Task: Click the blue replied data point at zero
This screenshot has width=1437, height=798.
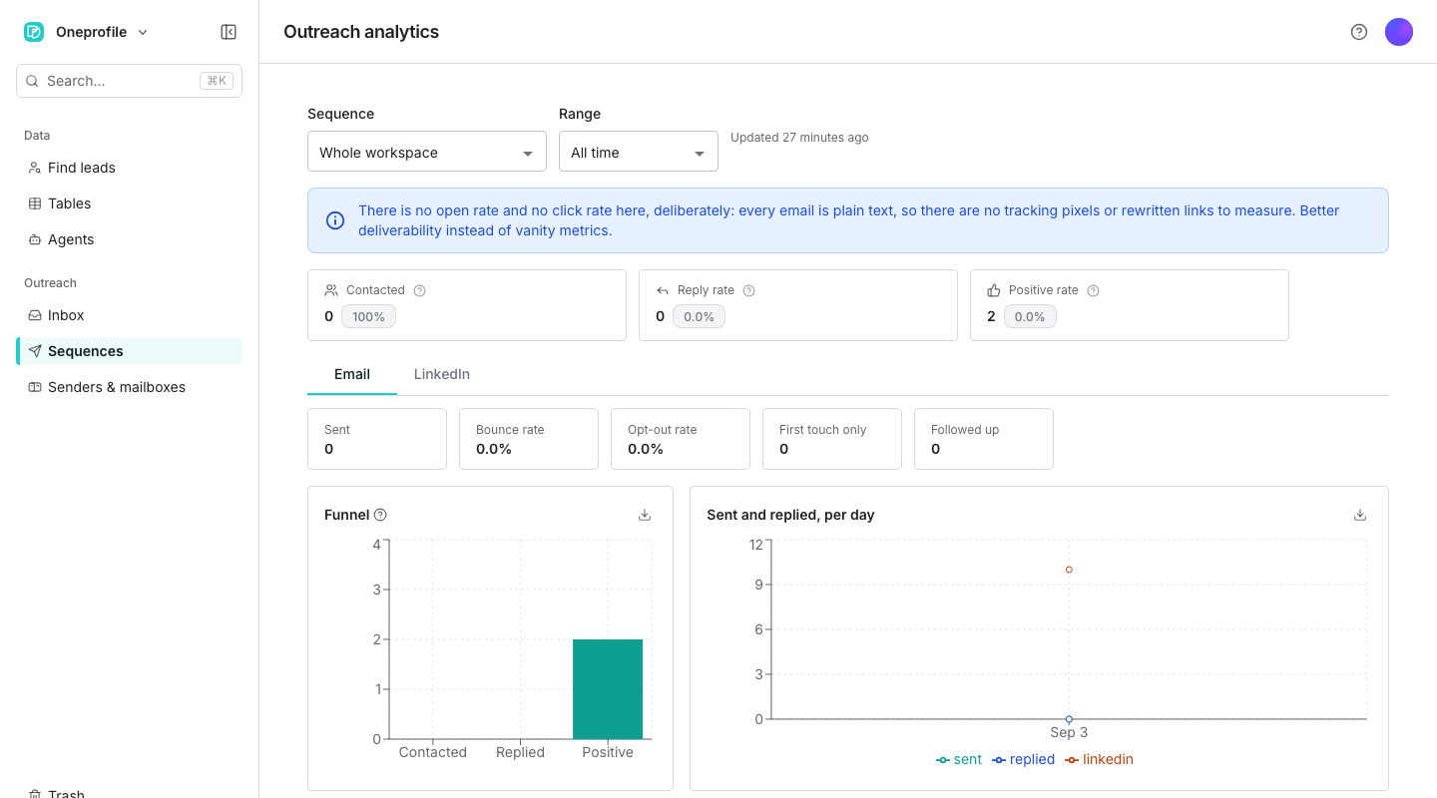Action: pyautogui.click(x=1069, y=719)
